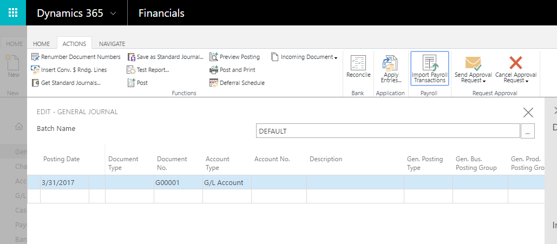
Task: Click Preview Posting icon
Action: (x=214, y=57)
